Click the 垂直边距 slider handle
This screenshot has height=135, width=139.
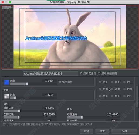19,111
